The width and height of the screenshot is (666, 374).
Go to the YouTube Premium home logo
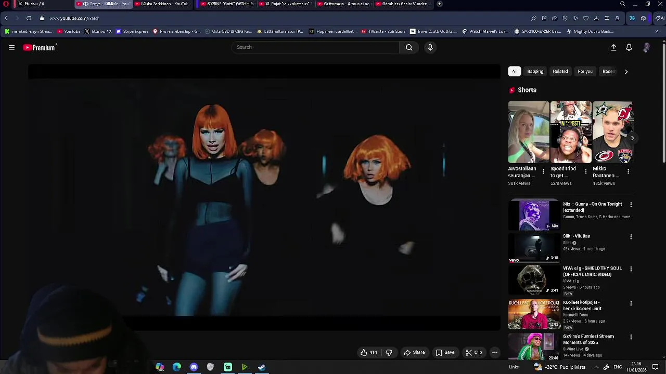click(x=40, y=47)
